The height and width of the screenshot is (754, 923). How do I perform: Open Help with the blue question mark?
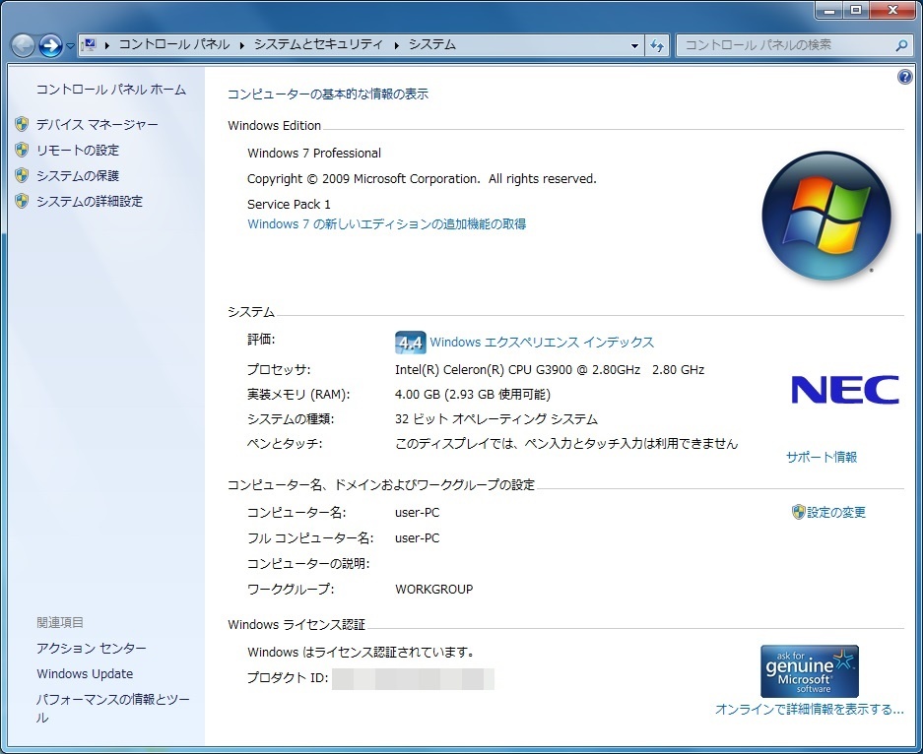[x=904, y=77]
